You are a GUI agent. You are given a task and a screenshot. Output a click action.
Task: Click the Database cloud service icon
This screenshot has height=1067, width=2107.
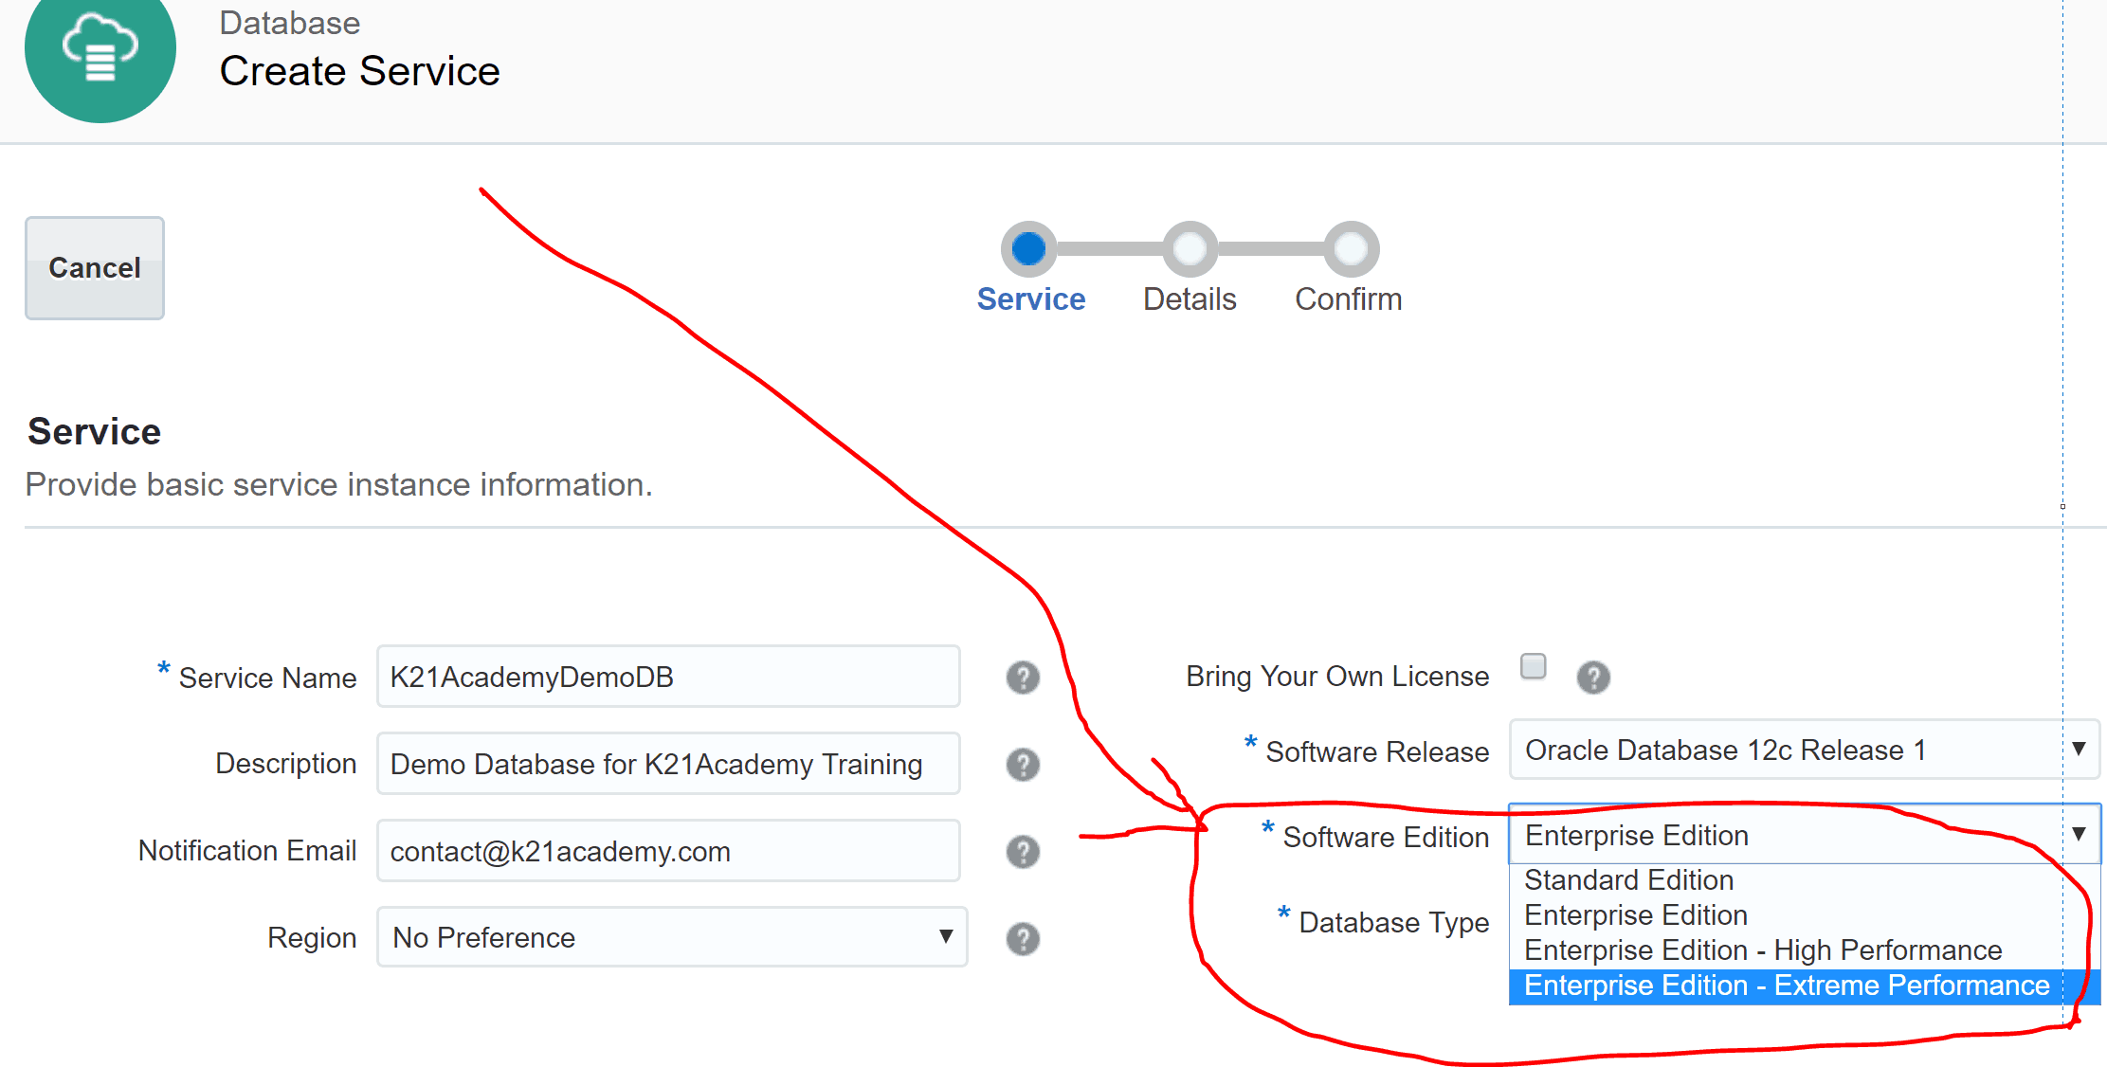point(100,49)
